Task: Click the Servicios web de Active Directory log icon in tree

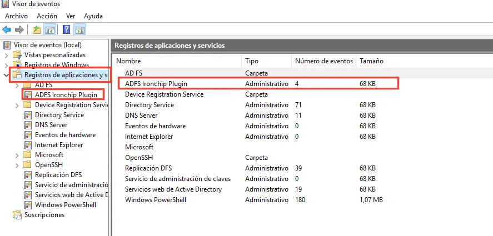Action: click(x=28, y=195)
